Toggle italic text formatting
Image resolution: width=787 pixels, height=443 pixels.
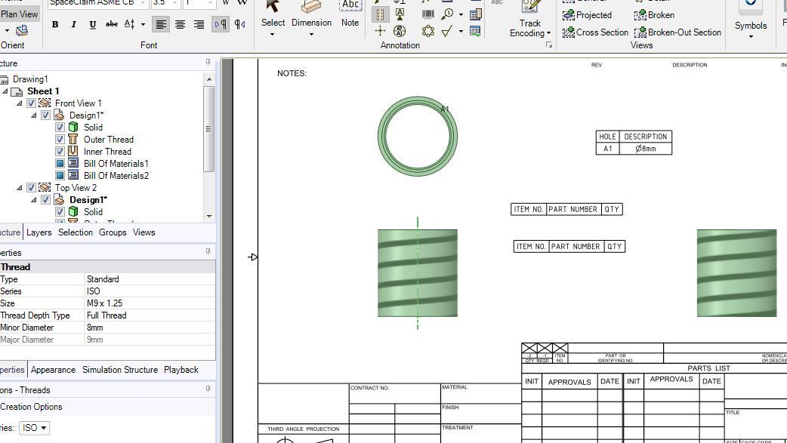click(74, 24)
